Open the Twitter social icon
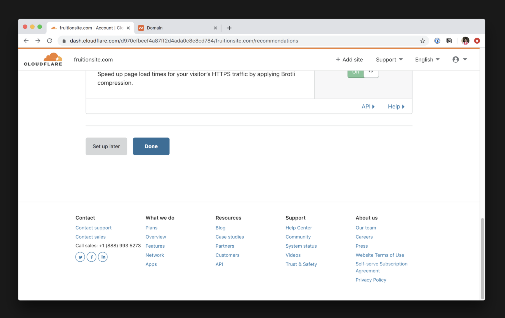The width and height of the screenshot is (505, 318). click(80, 257)
